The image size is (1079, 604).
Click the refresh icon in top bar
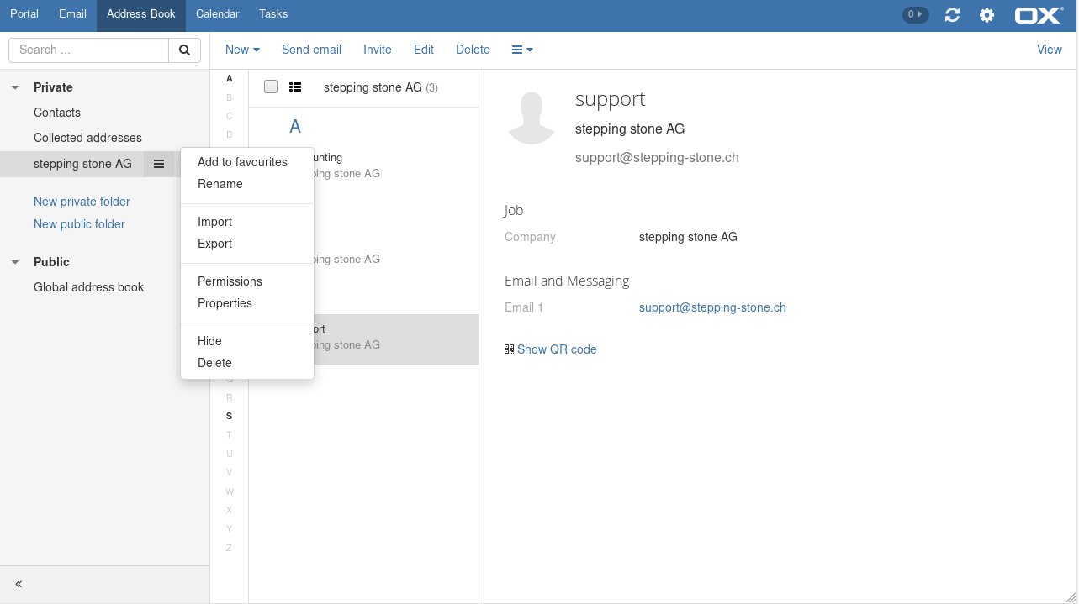(x=952, y=15)
